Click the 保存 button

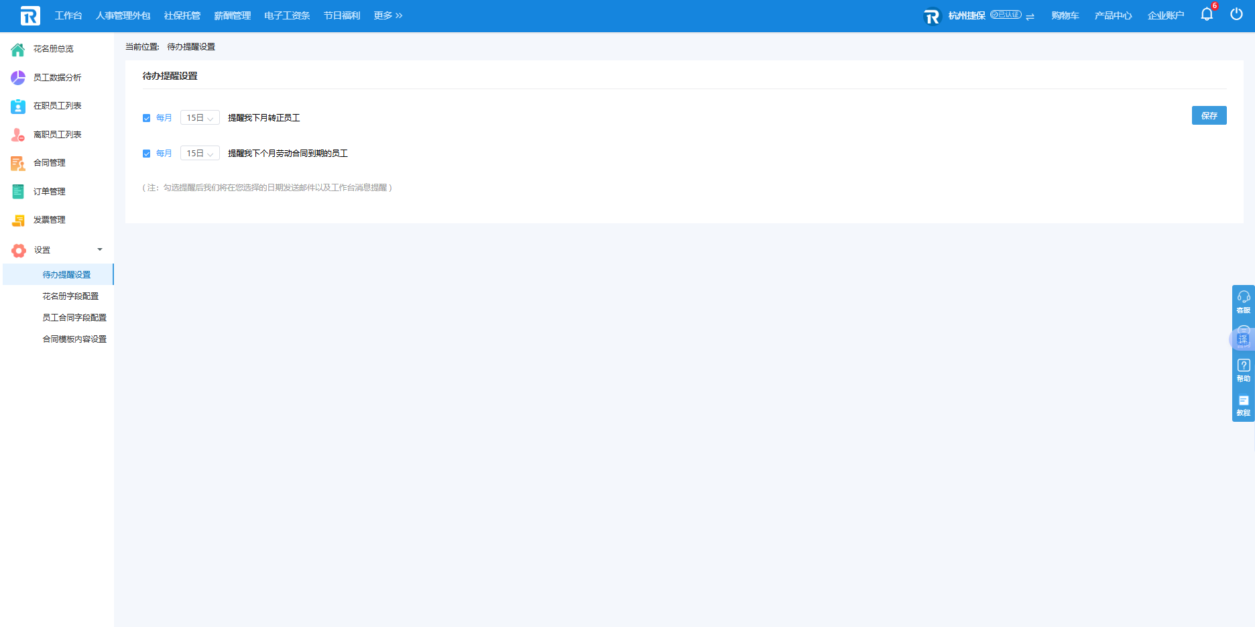pyautogui.click(x=1209, y=115)
